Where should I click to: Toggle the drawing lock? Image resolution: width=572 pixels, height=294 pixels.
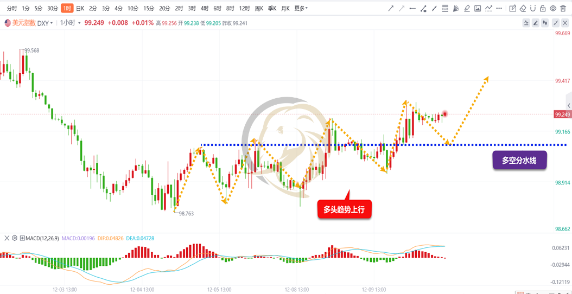543,8
